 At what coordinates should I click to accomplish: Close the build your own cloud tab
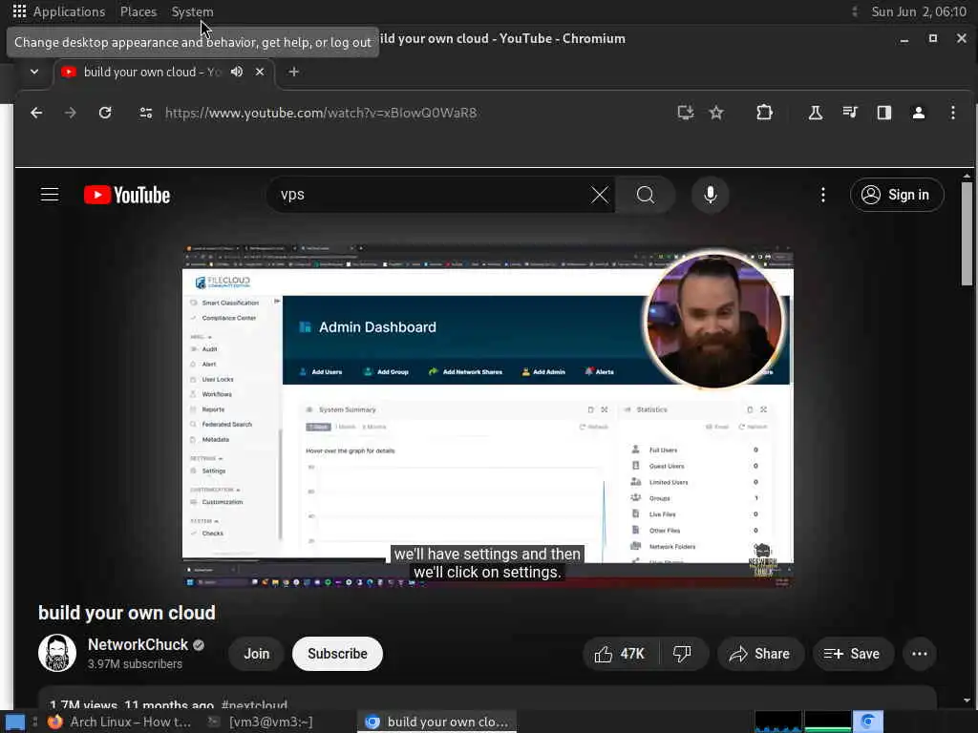click(x=260, y=72)
